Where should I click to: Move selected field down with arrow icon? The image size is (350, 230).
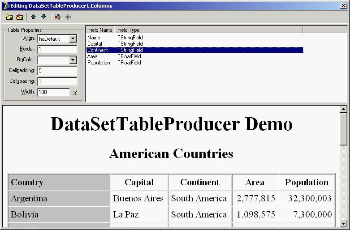[x=43, y=17]
